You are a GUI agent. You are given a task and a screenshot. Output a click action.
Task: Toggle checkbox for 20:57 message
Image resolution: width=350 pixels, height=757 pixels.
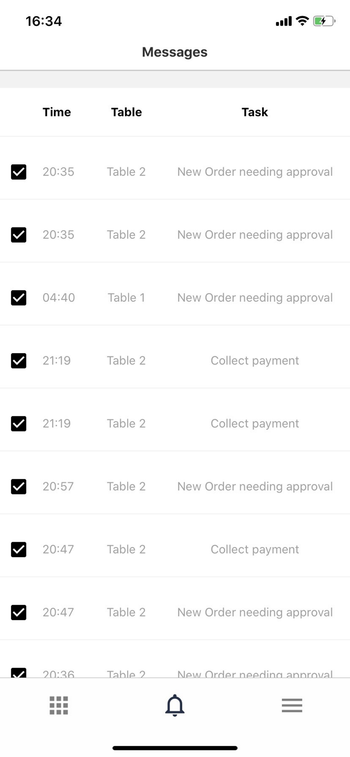(x=19, y=486)
